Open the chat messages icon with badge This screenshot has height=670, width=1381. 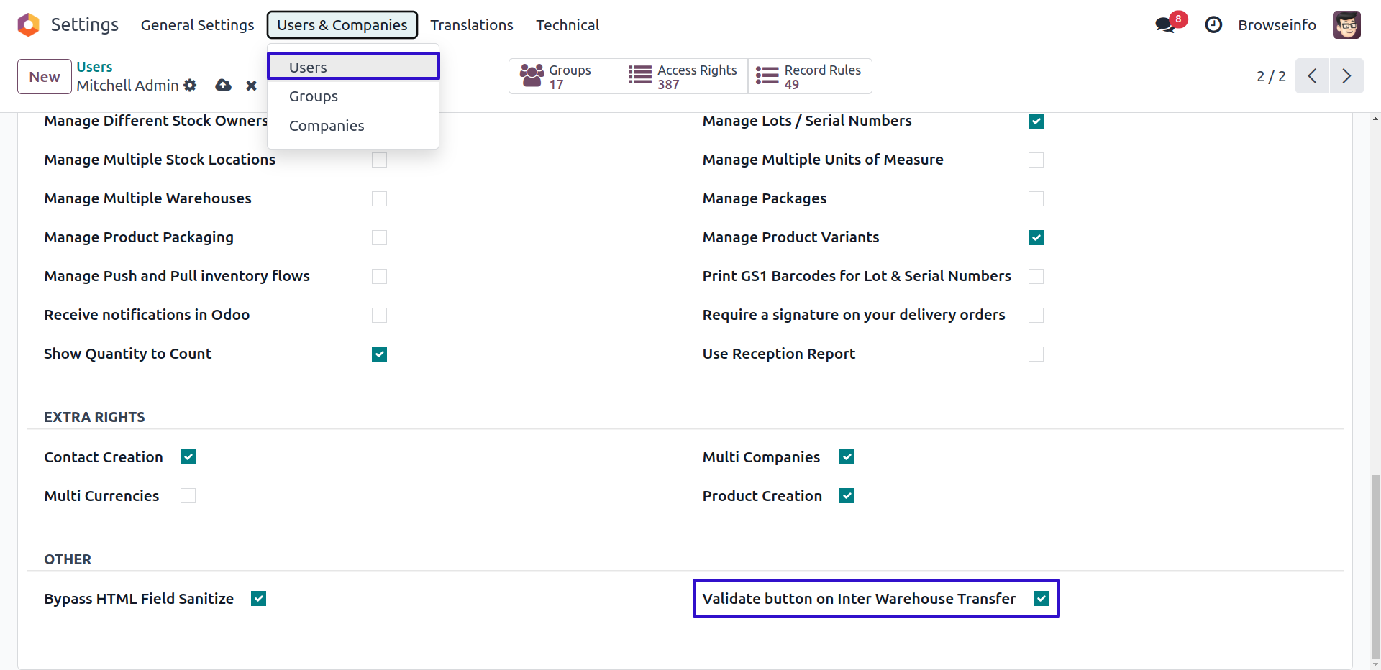(1165, 25)
